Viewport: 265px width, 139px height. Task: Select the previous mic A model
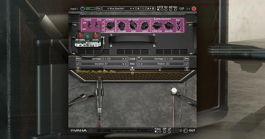click(x=123, y=64)
